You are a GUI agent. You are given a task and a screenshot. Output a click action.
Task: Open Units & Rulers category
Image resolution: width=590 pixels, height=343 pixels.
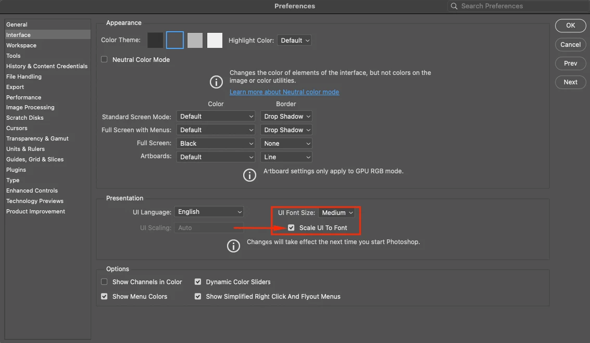tap(47, 149)
